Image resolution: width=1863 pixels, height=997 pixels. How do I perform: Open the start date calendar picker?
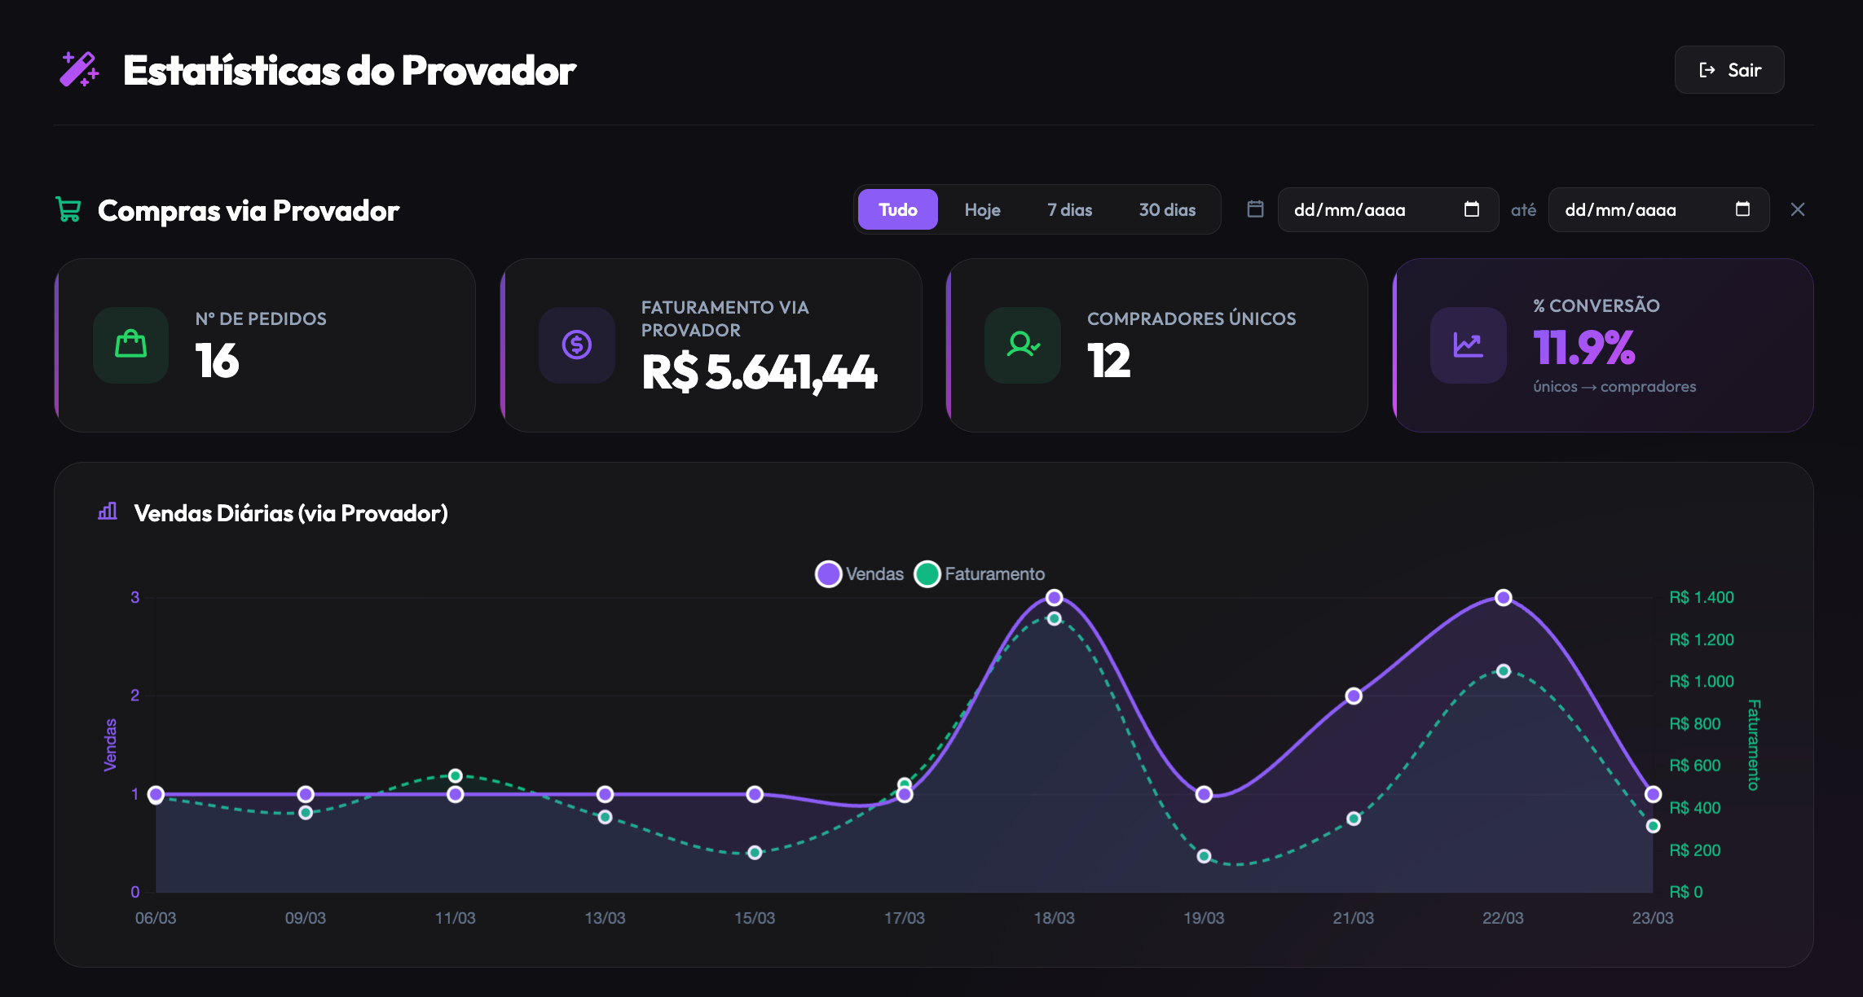(1471, 209)
